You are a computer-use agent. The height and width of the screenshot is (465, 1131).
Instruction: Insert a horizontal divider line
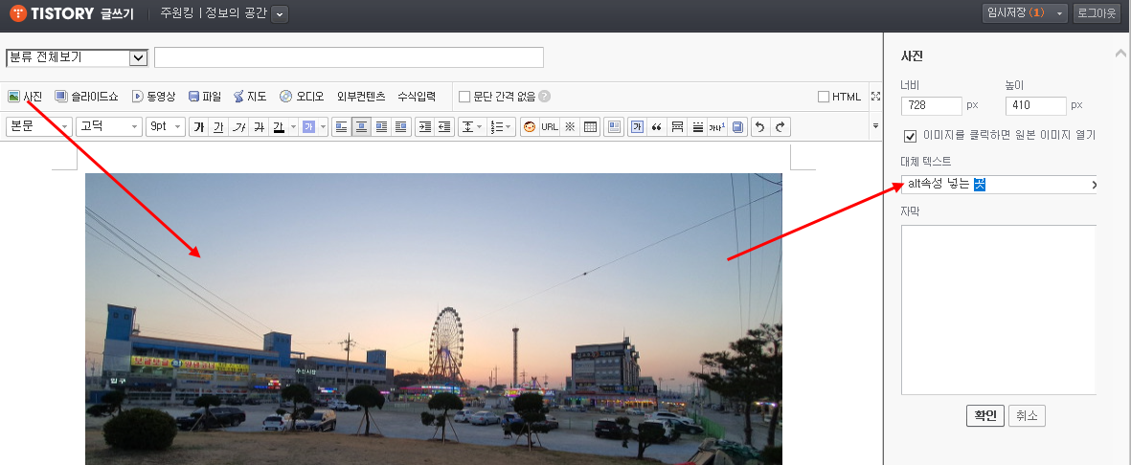click(x=697, y=127)
